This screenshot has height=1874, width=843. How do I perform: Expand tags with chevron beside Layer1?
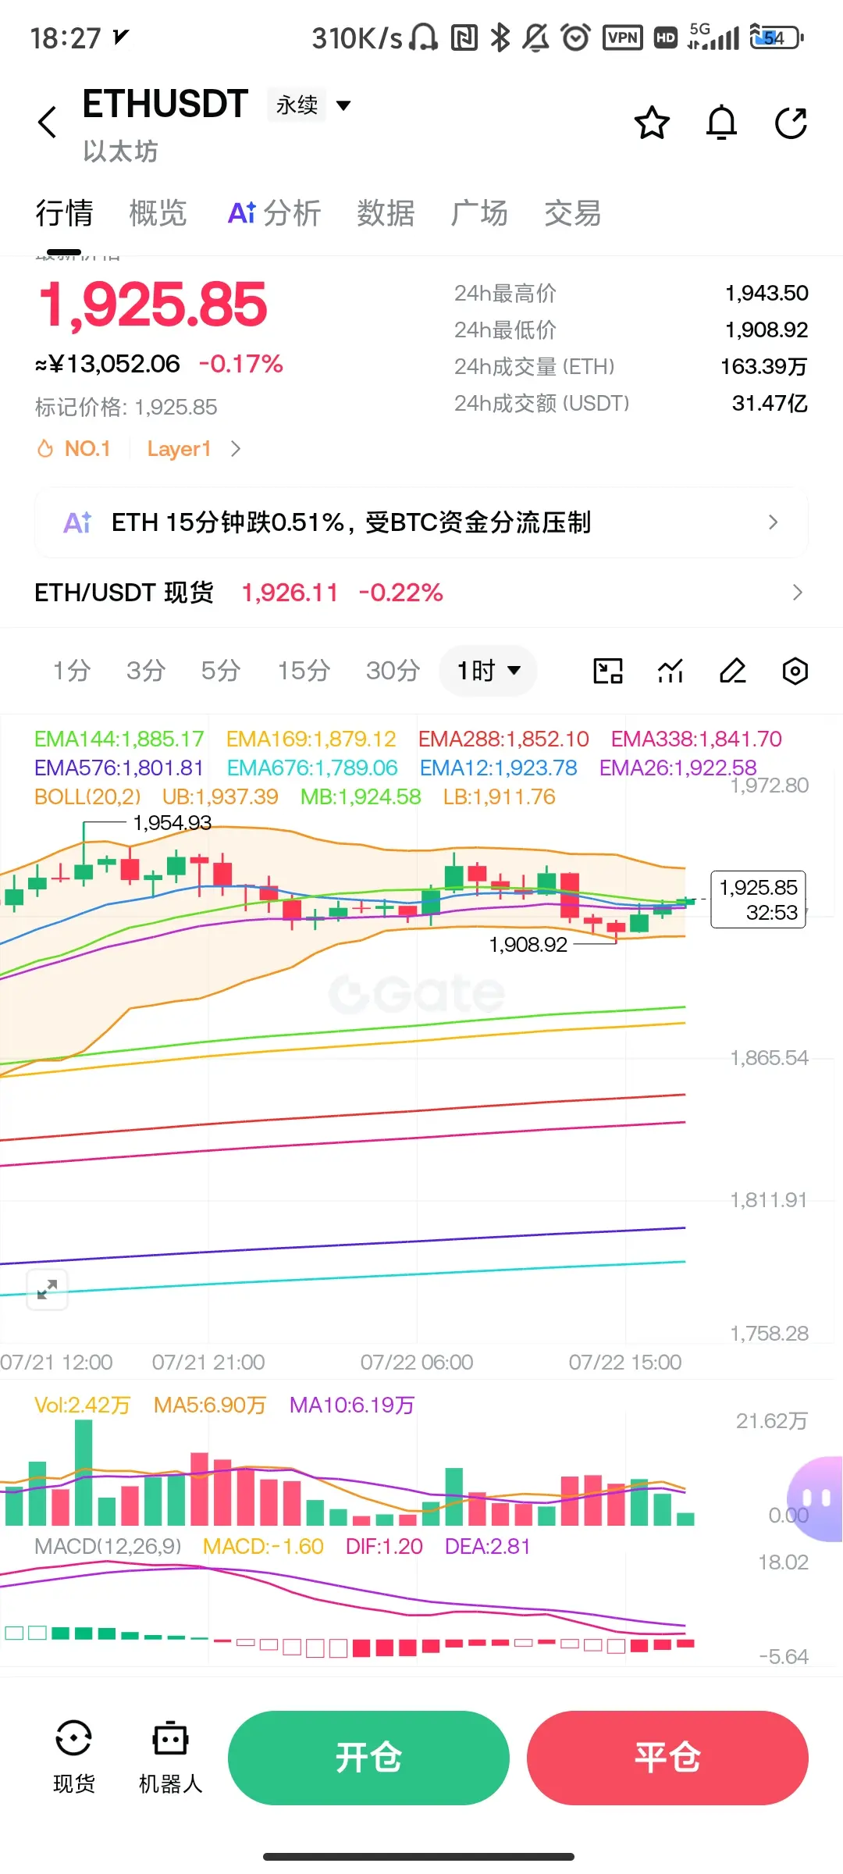[236, 449]
